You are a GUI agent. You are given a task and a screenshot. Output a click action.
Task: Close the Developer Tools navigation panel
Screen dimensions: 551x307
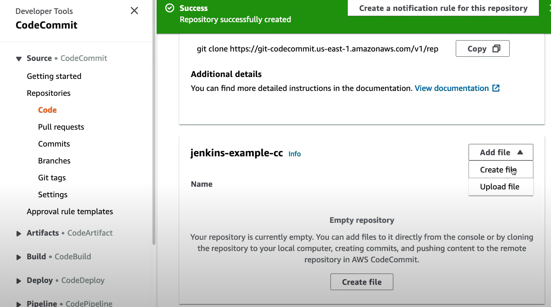coord(134,11)
